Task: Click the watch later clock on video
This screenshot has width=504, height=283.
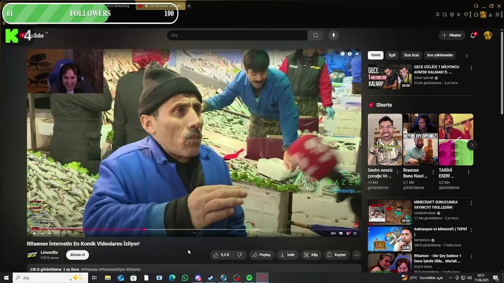Action: (349, 54)
